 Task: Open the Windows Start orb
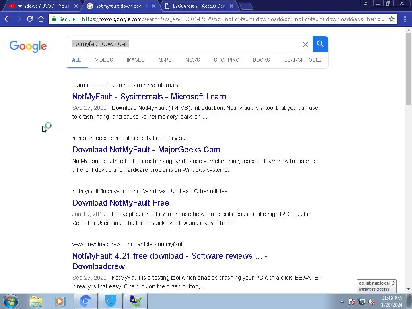(x=10, y=301)
